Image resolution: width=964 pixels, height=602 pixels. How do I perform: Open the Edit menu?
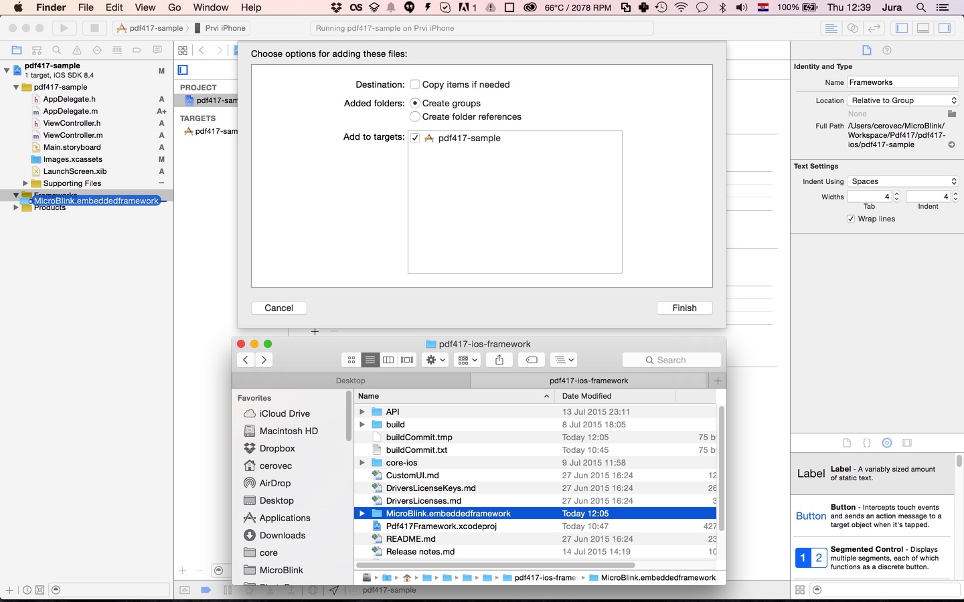pos(114,7)
